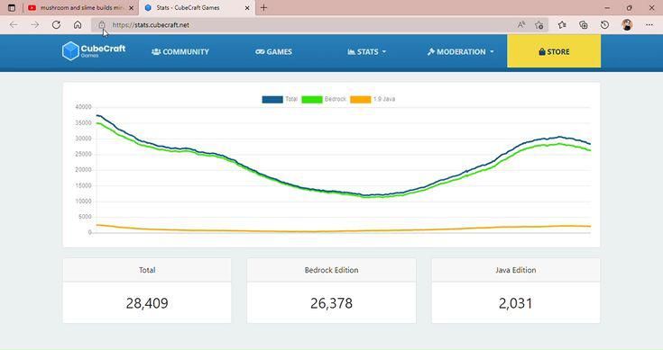Open the yellow STORE button

[554, 51]
